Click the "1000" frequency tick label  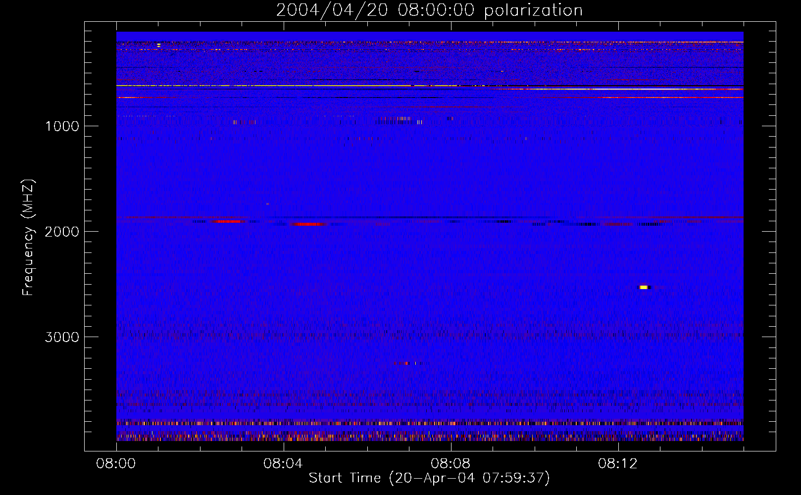click(x=62, y=126)
